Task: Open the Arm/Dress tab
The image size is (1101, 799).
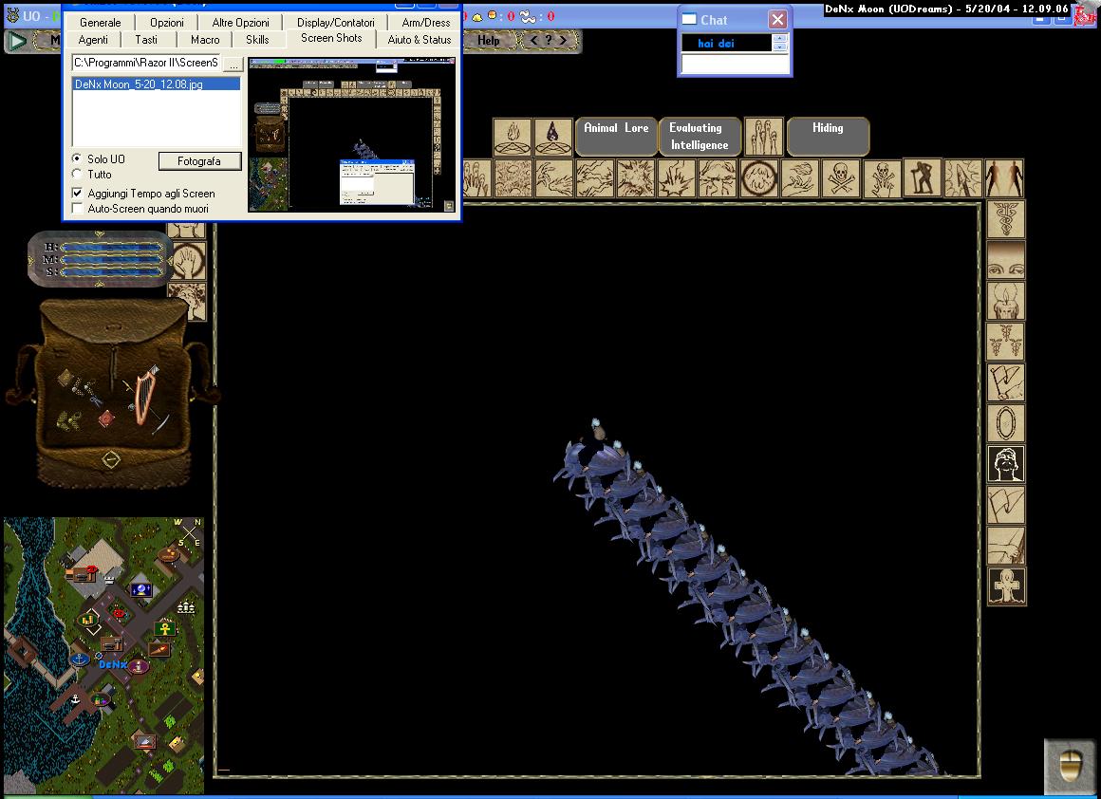Action: (425, 23)
